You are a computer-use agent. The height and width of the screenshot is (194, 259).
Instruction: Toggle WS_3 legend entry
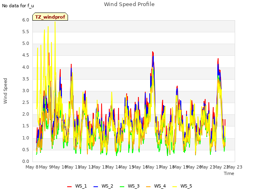(x=129, y=186)
